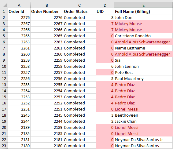The height and width of the screenshot is (149, 173).
Task: Select the John Doe cell
Action: click(x=143, y=17)
